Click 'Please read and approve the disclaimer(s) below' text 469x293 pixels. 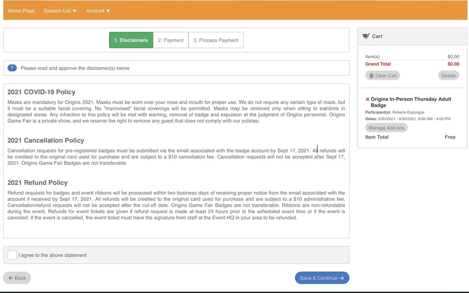[75, 68]
